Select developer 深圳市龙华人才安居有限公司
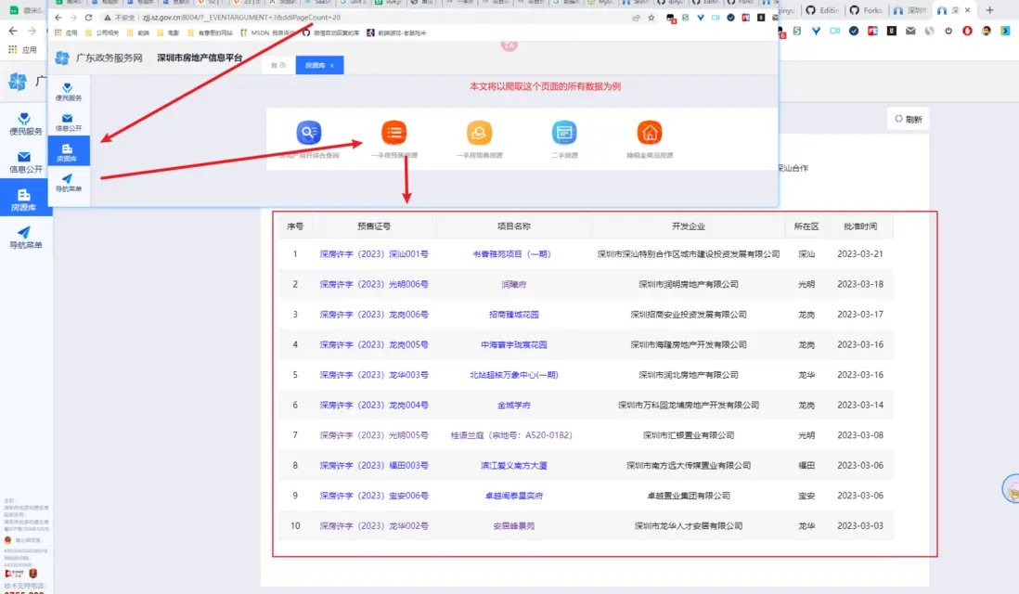The width and height of the screenshot is (1019, 594). coord(689,525)
